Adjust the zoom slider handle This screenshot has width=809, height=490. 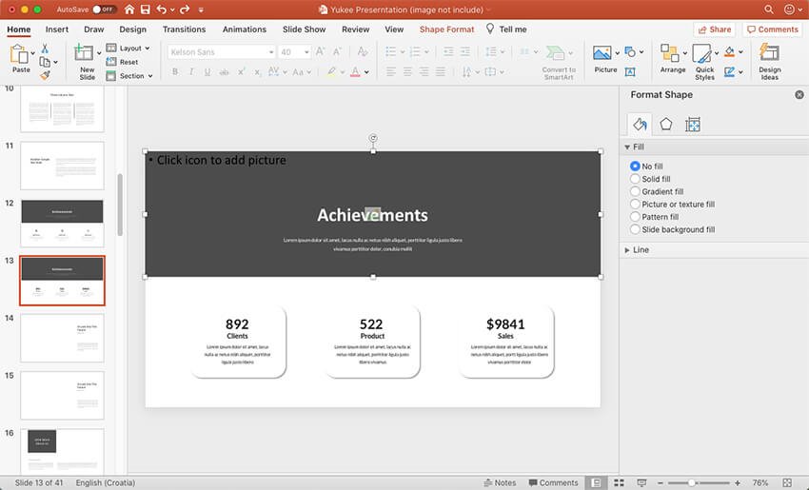coord(691,482)
